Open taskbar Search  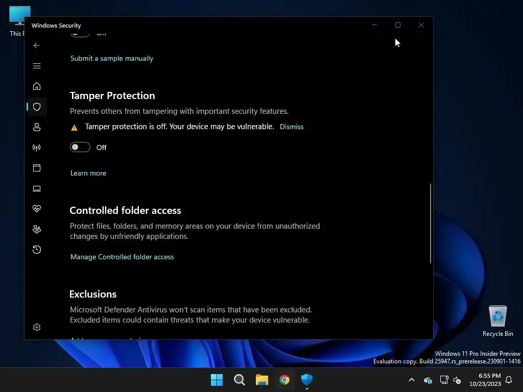240,380
